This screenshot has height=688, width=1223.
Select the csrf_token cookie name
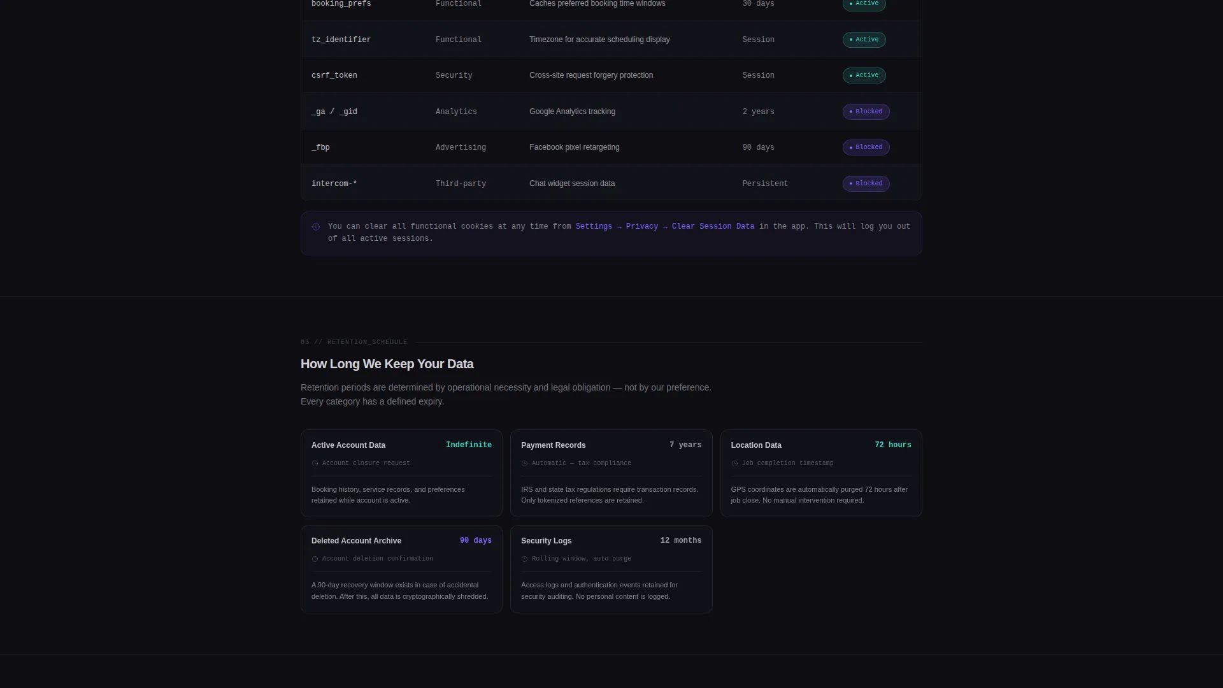tap(334, 75)
